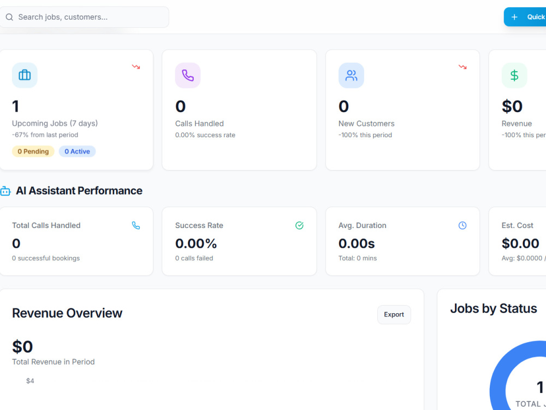
Task: Click the Success Rate label
Action: pos(199,226)
